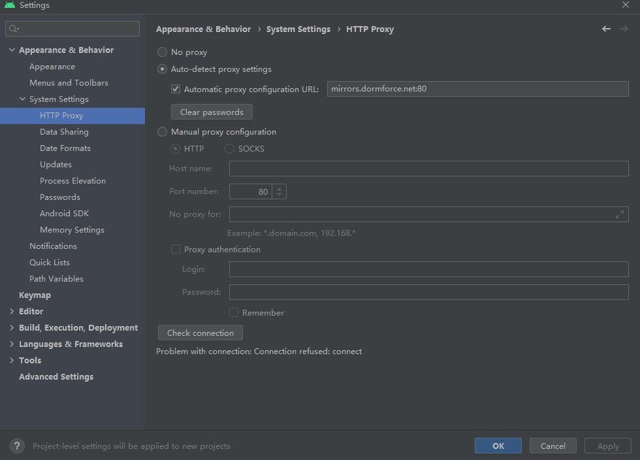Expand Build, Execution, Deployment section
Image resolution: width=640 pixels, height=460 pixels.
pos(12,328)
